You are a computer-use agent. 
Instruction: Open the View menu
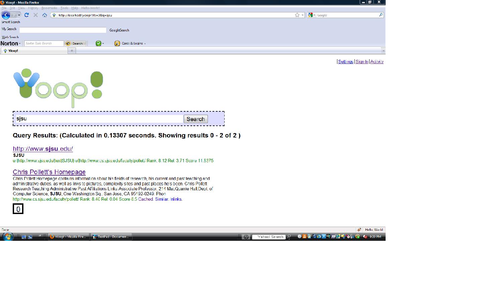click(x=21, y=8)
